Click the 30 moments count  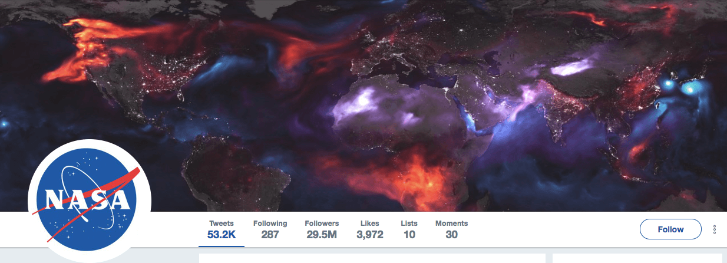[x=451, y=235]
